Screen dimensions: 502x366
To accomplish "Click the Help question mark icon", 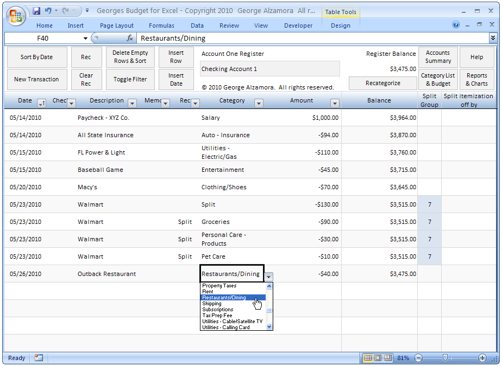I will pos(455,24).
